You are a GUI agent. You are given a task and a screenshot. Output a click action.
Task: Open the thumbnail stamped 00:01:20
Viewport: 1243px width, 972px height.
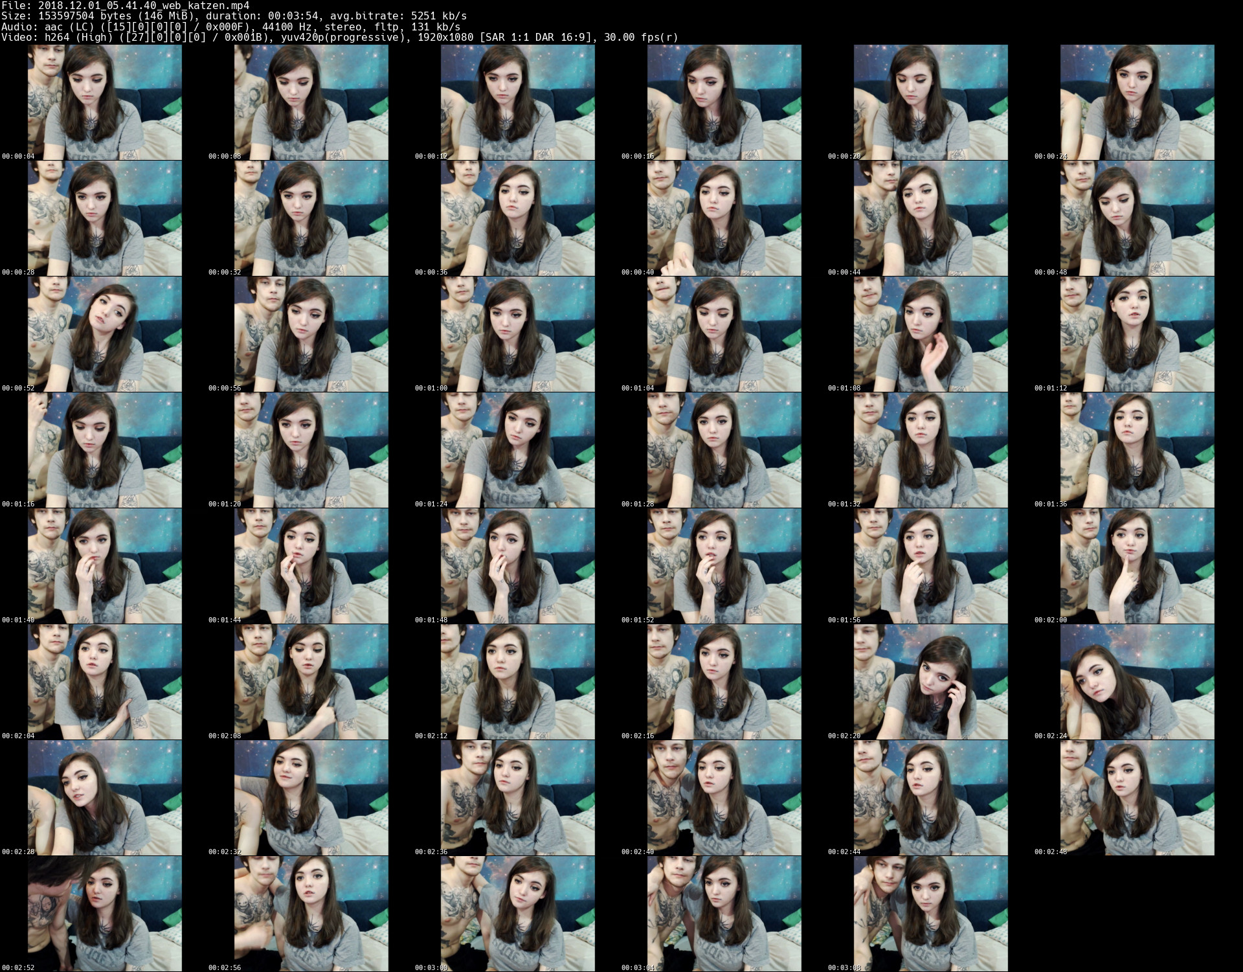(311, 450)
